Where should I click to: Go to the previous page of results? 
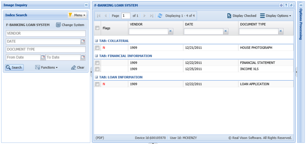(105, 16)
